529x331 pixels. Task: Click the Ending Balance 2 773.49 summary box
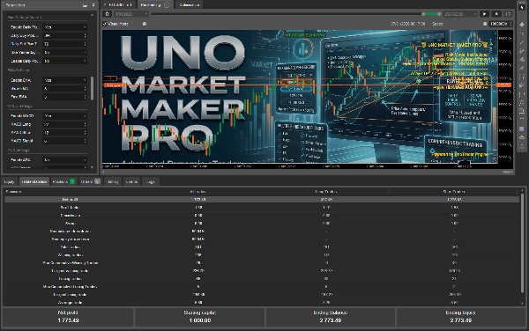[x=331, y=317]
